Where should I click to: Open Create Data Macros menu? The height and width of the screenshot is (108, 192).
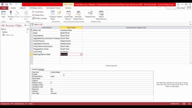tap(68, 15)
